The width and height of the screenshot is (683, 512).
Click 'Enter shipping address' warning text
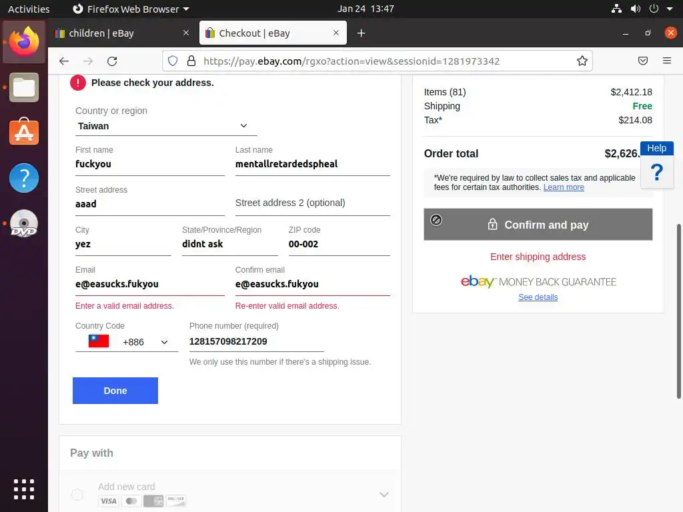(538, 257)
